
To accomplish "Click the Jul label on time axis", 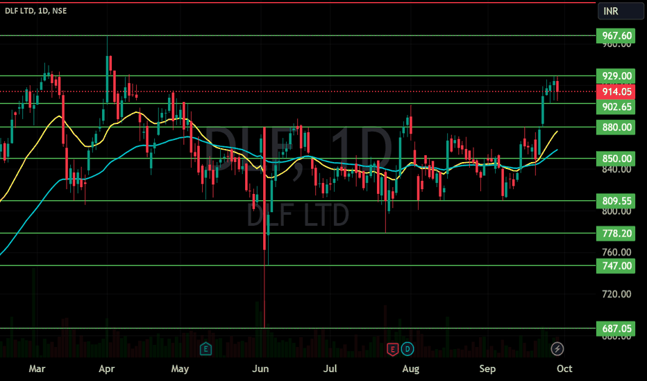I will click(330, 369).
